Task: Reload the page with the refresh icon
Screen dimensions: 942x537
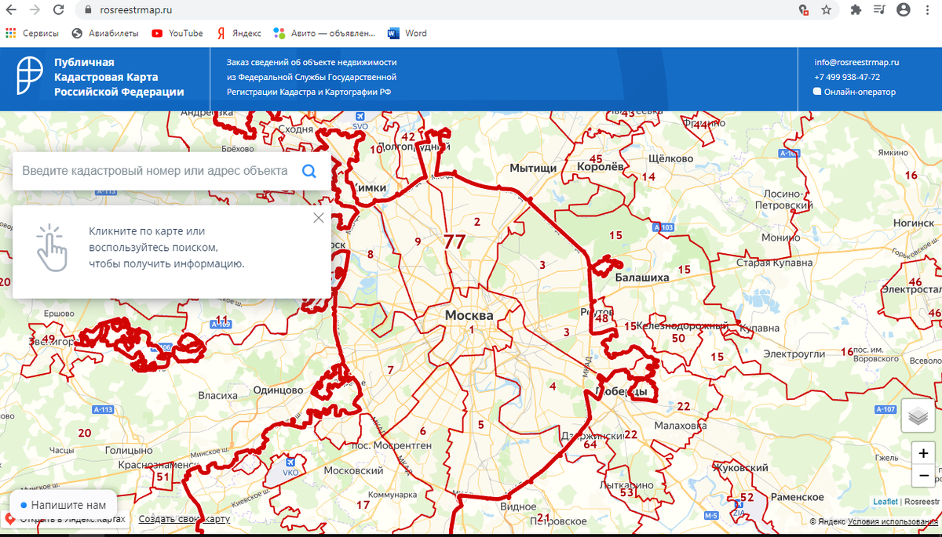Action: (59, 10)
